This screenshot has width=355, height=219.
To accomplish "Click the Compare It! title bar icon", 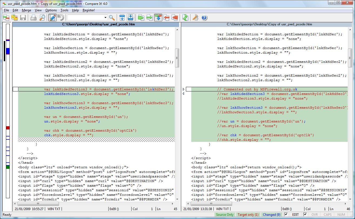I will [x=4, y=3].
